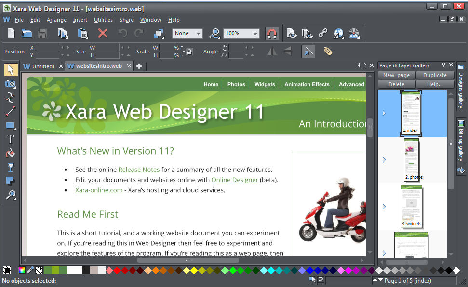Open the Share menu

126,20
